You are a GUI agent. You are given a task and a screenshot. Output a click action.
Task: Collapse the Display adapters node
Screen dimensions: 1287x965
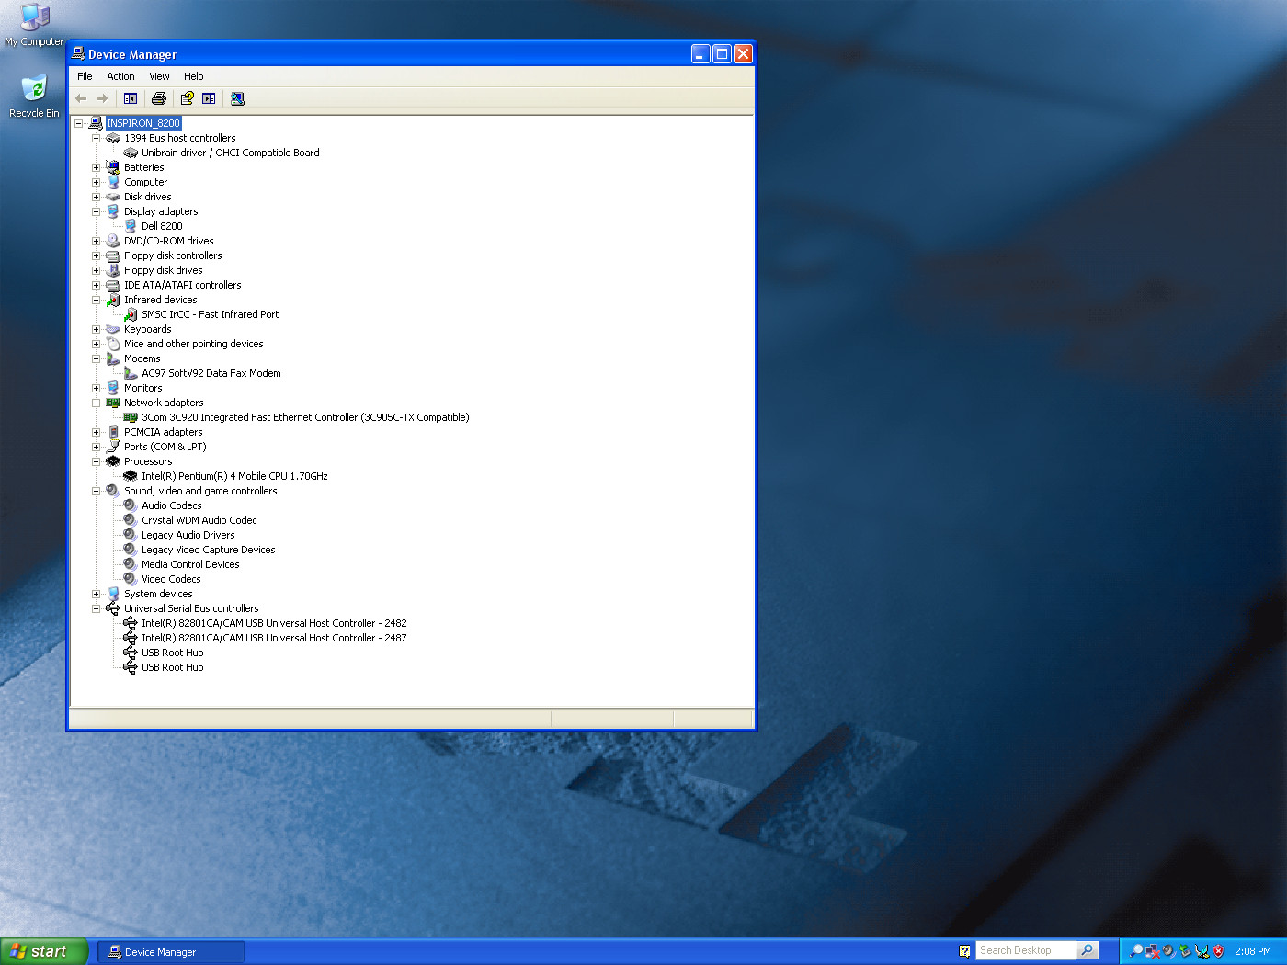96,211
